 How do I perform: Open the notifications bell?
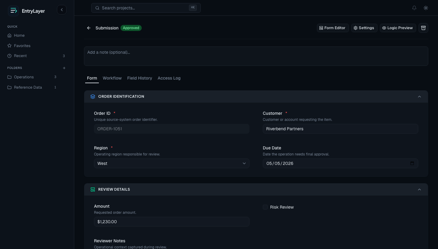(x=414, y=8)
